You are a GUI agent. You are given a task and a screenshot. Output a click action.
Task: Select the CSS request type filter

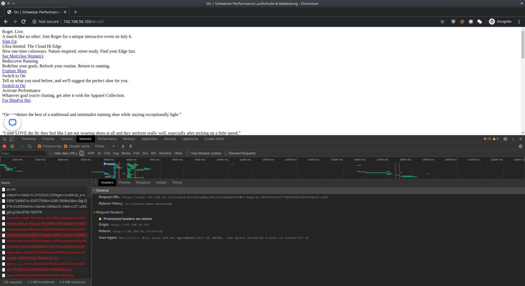click(107, 153)
